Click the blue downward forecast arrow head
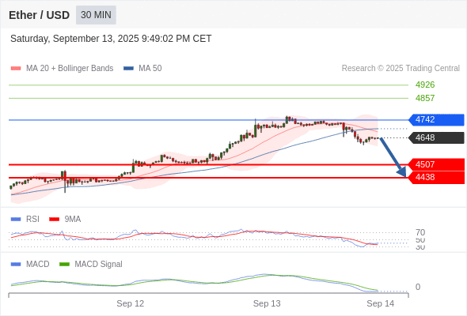 [402, 172]
